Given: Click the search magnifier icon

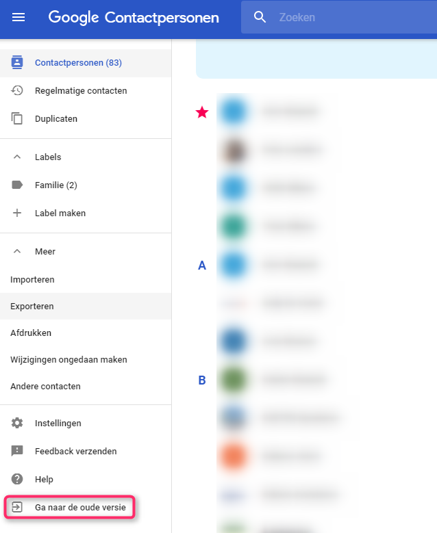Looking at the screenshot, I should pyautogui.click(x=260, y=17).
